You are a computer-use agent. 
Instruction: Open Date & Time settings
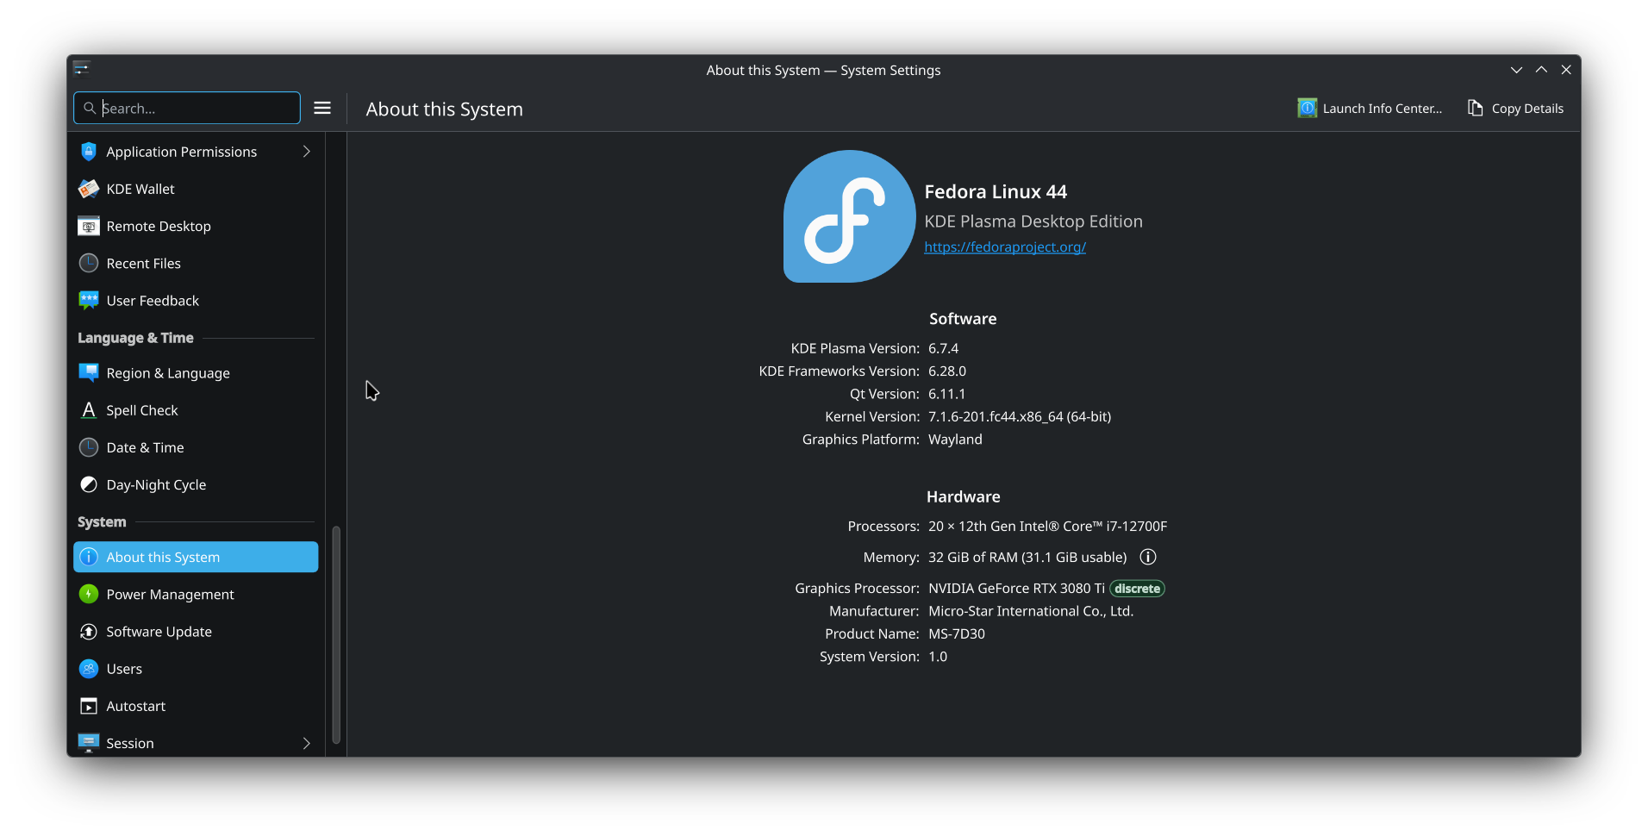[x=196, y=447]
